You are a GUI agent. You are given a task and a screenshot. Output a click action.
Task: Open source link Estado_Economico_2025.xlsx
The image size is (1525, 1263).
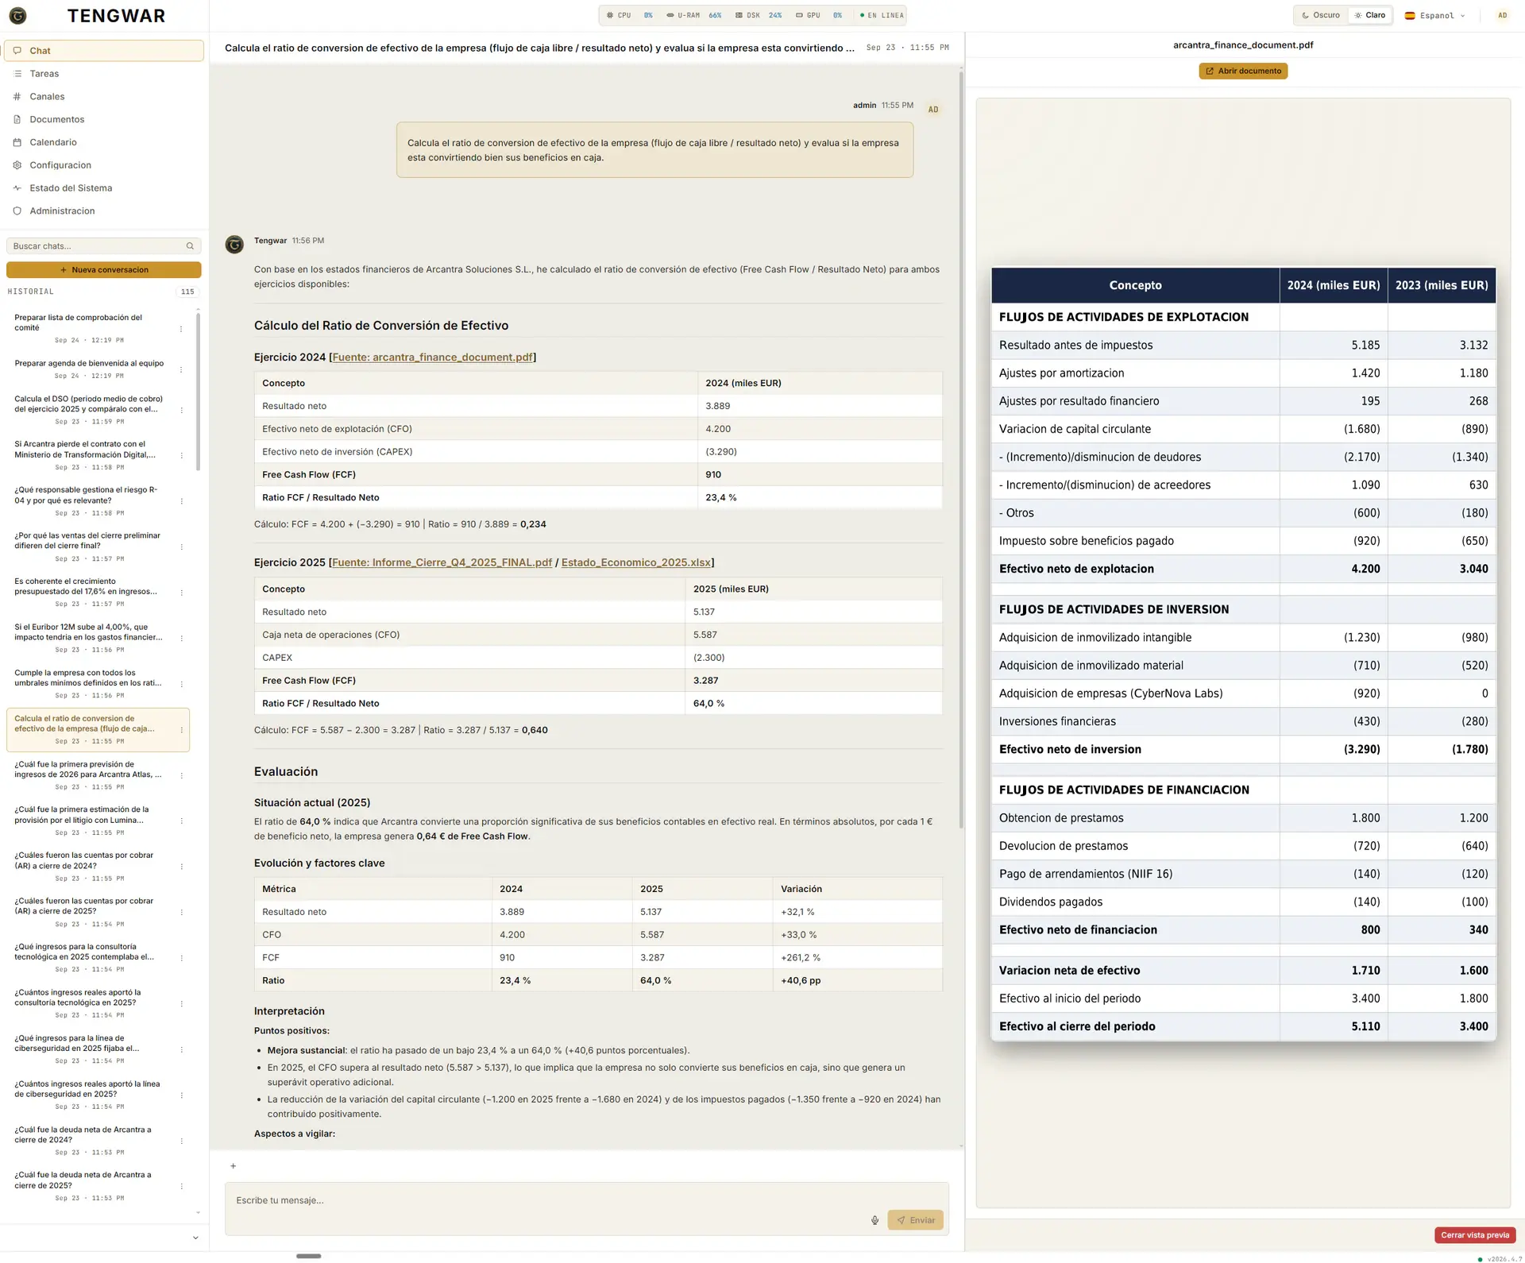636,562
